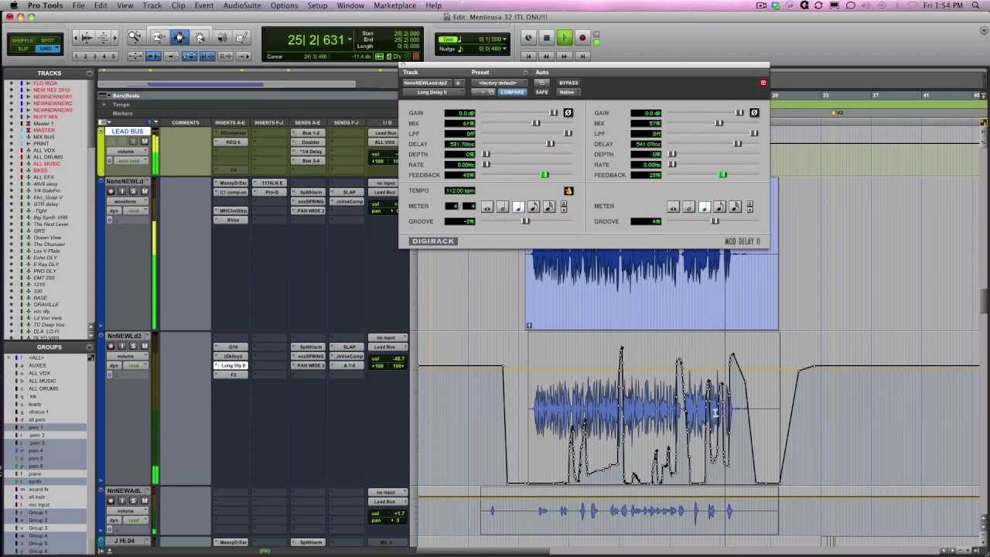Screen dimensions: 990x557
Task: Open the Long Dly II insert
Action: click(x=230, y=365)
